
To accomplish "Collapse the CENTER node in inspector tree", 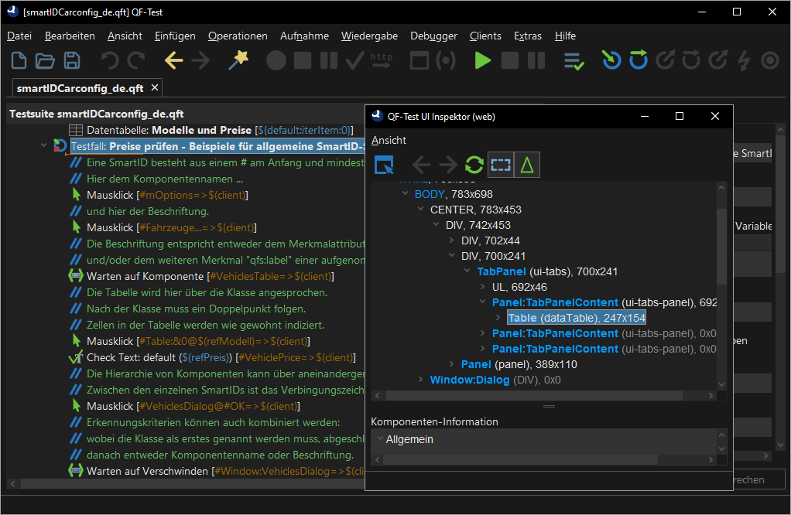I will [x=421, y=209].
